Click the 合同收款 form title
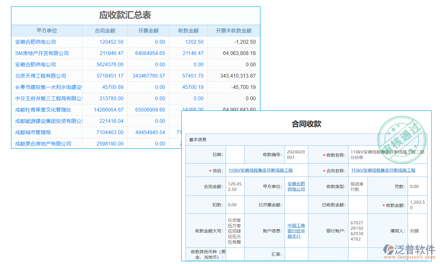The height and width of the screenshot is (264, 440). [306, 124]
